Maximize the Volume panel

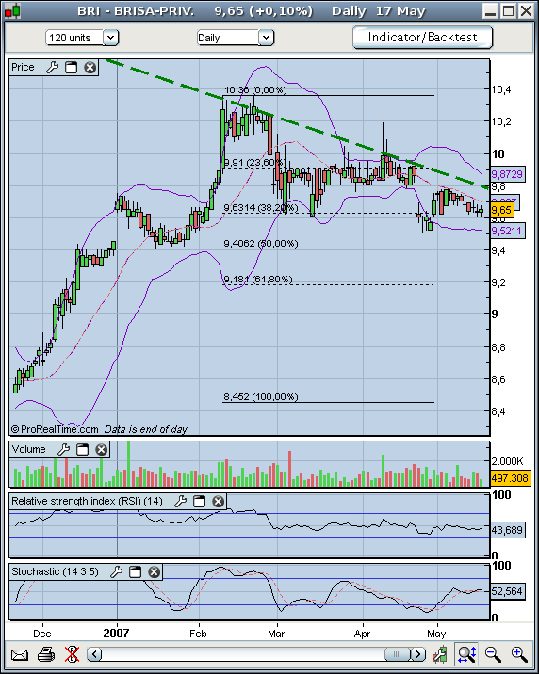coord(82,450)
